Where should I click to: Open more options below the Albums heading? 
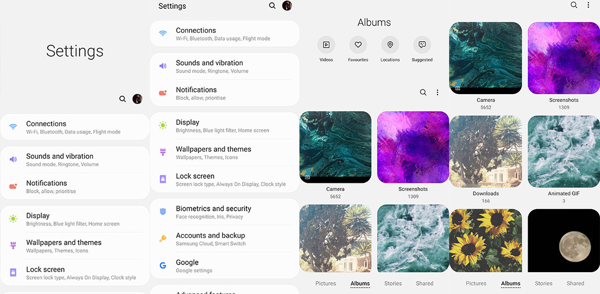[x=438, y=92]
